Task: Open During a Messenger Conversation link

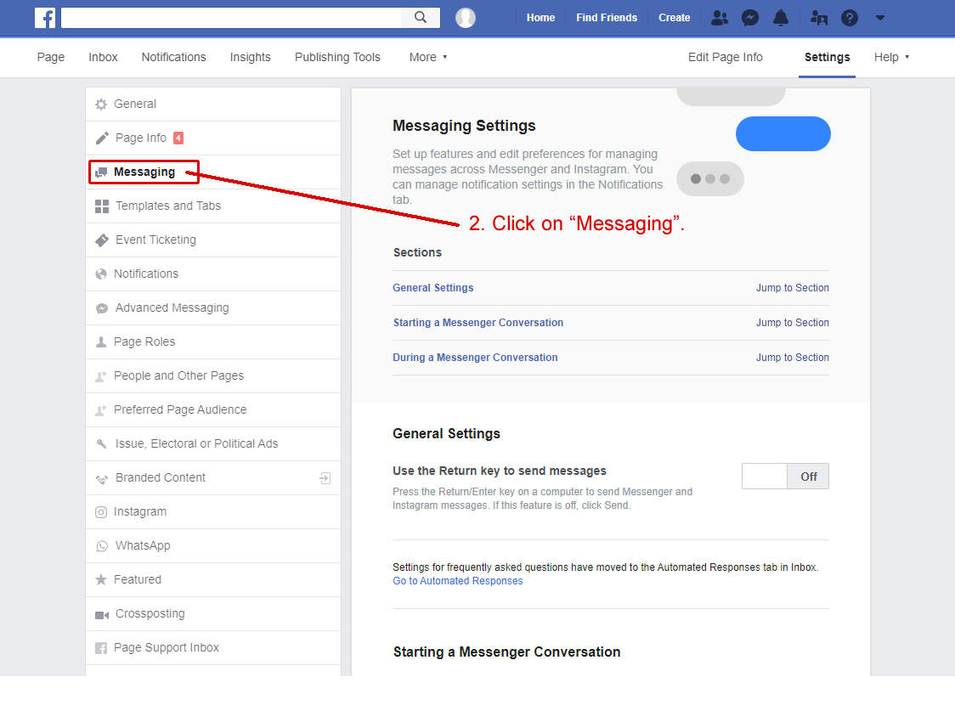Action: pyautogui.click(x=475, y=358)
